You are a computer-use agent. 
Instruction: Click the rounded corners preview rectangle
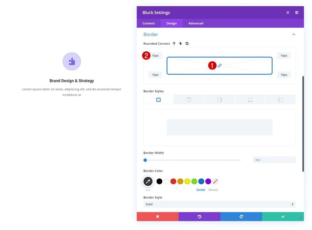219,66
